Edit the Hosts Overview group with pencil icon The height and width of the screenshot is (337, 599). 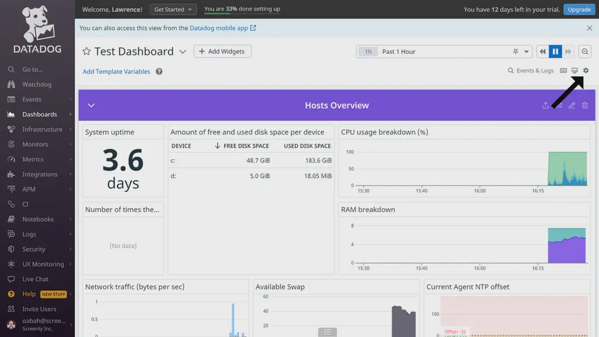point(572,105)
